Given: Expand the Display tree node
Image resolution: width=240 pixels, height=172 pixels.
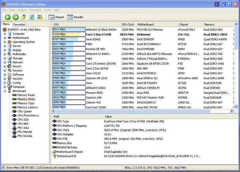Looking at the screenshot, I should click(x=5, y=50).
